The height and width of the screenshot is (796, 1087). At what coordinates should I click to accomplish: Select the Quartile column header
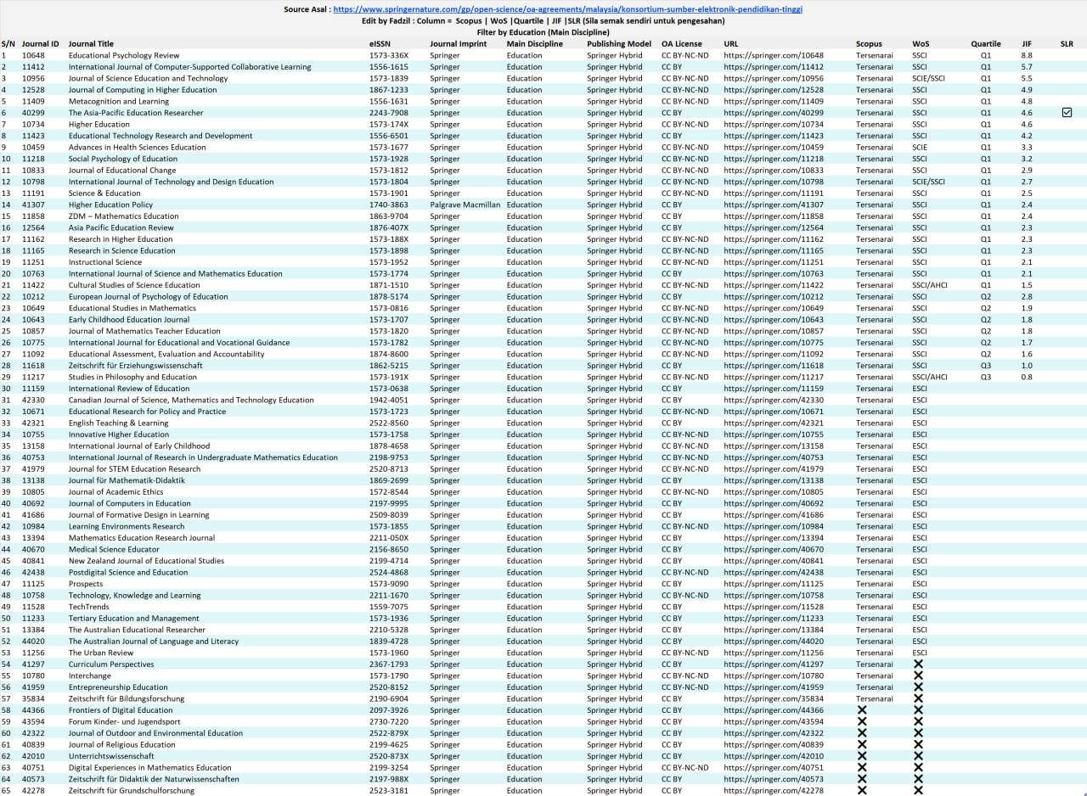(x=986, y=43)
